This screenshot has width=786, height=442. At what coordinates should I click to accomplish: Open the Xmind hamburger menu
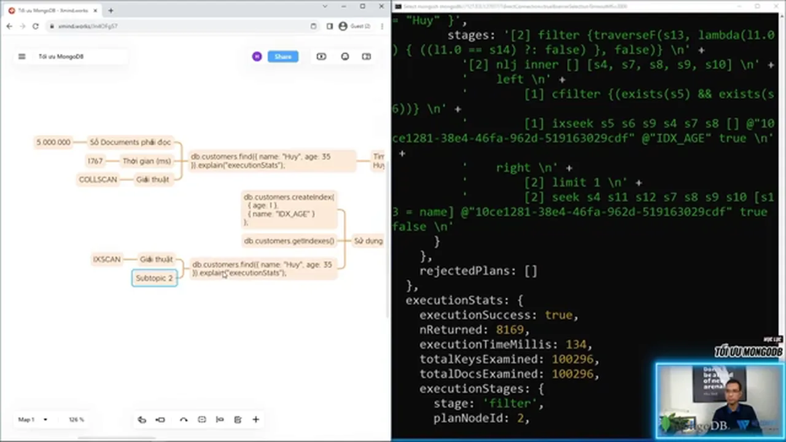(x=22, y=56)
